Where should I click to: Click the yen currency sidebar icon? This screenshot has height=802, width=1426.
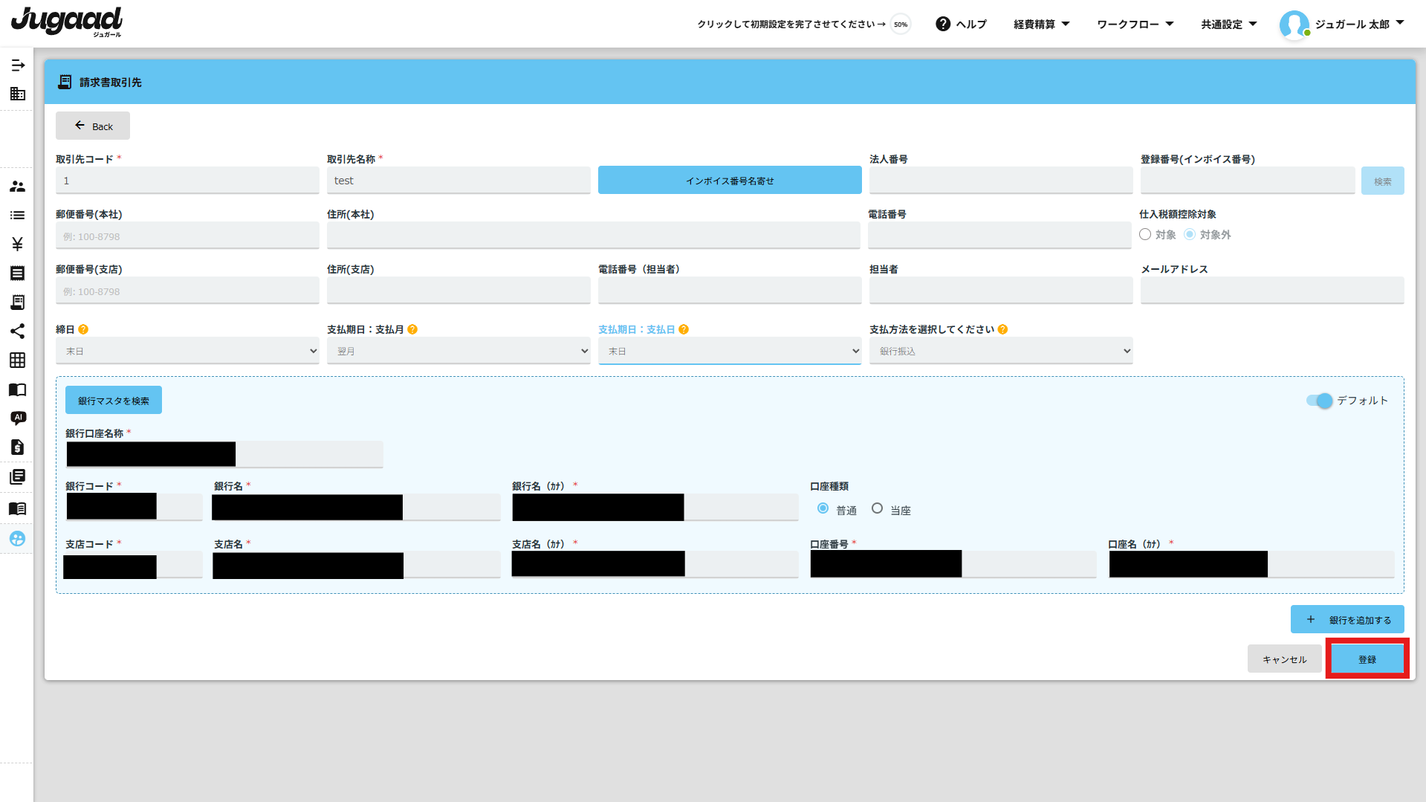pyautogui.click(x=18, y=244)
